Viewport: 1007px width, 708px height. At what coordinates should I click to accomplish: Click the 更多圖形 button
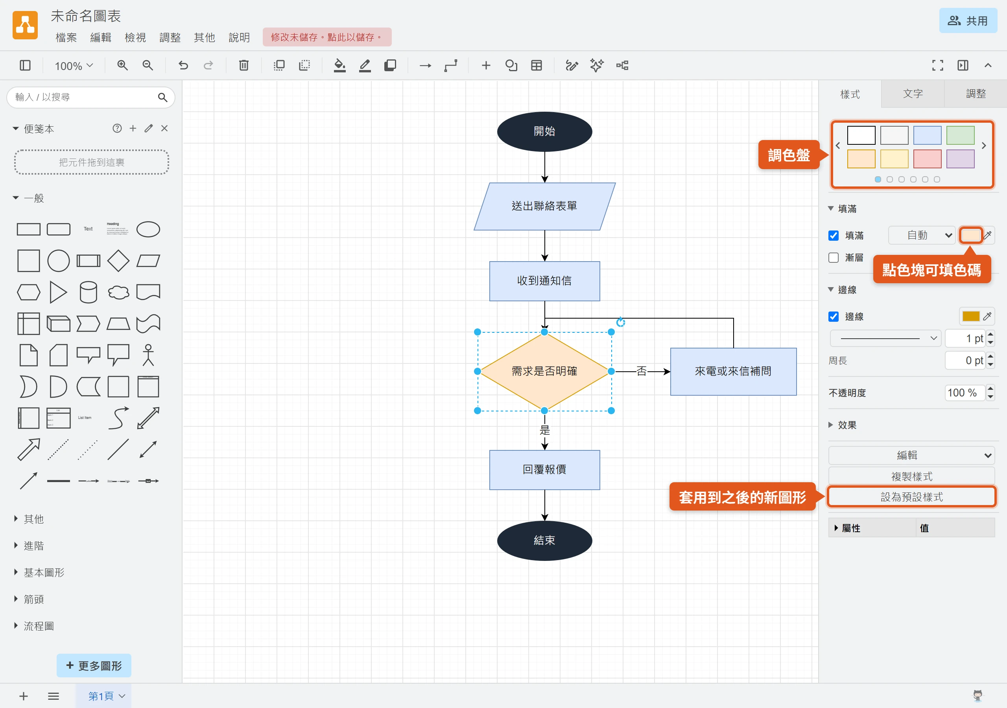[x=94, y=666]
